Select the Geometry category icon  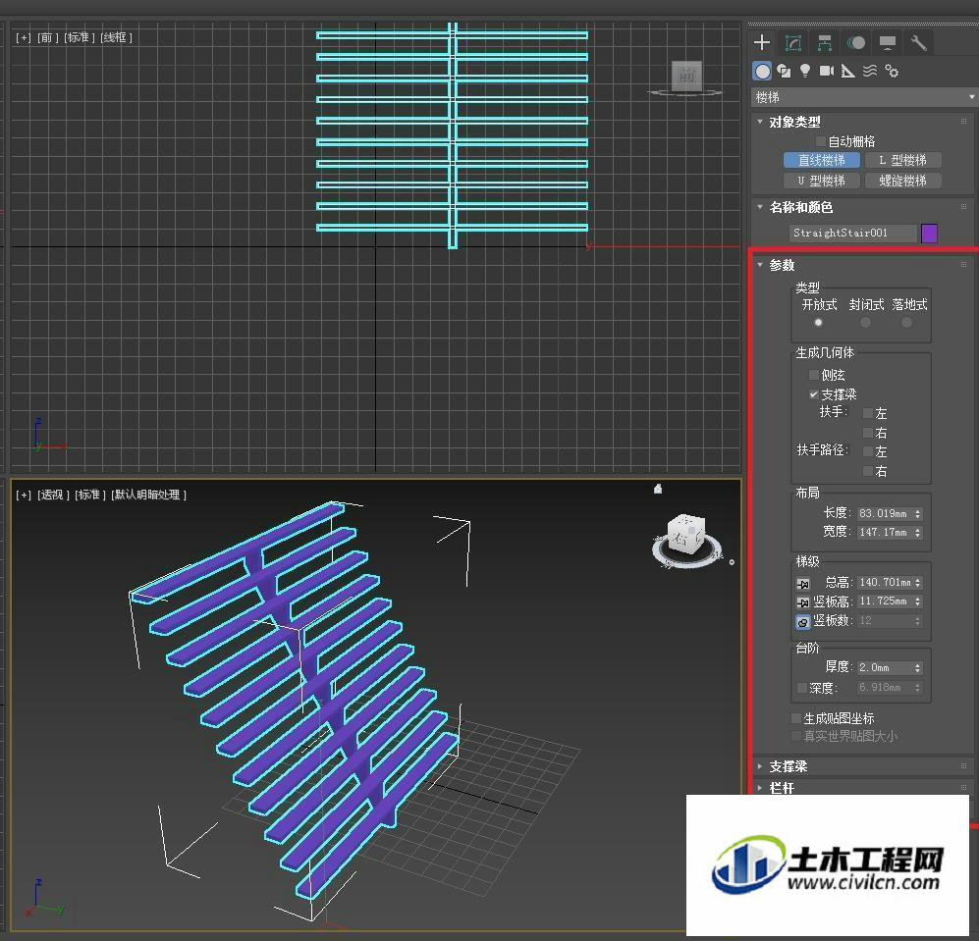point(762,71)
